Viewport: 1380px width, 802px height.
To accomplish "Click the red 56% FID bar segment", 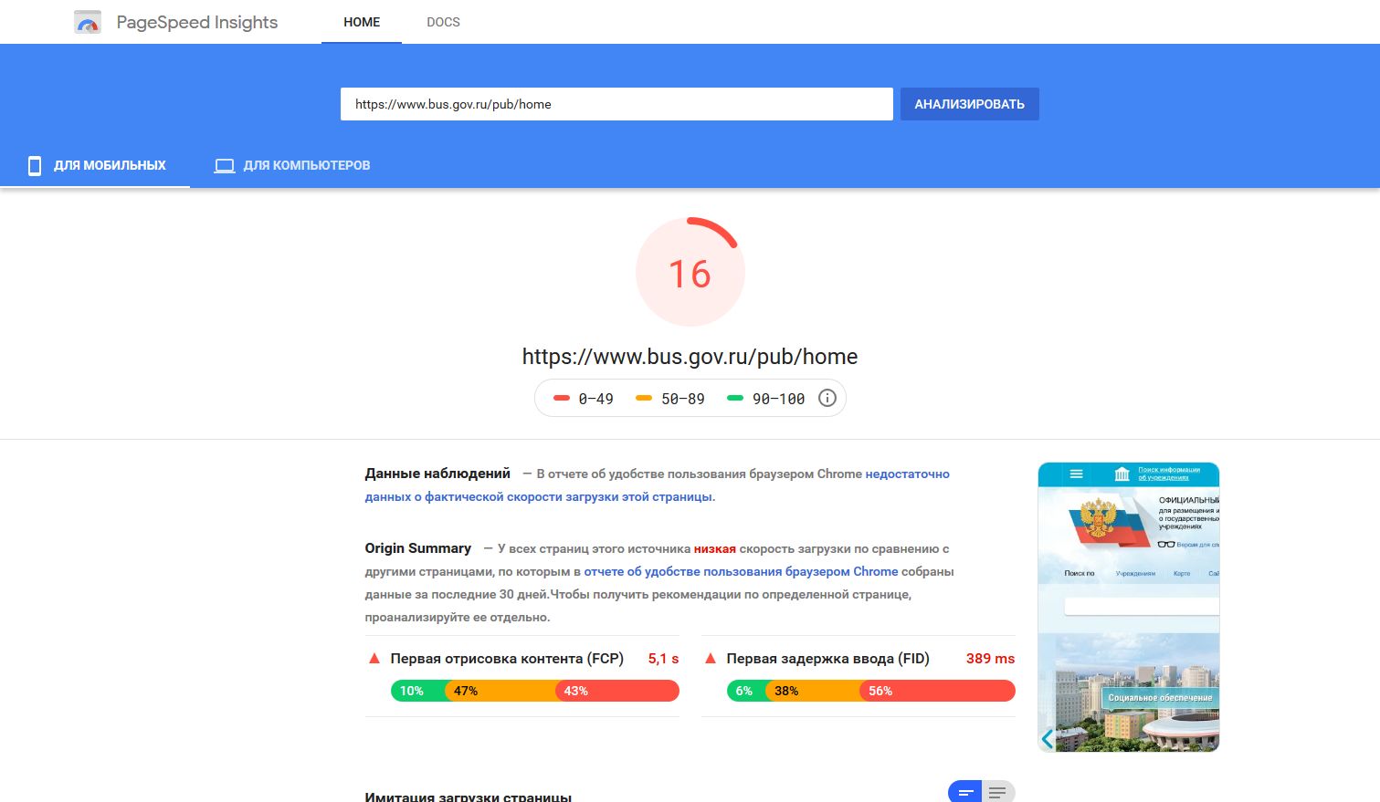I will [937, 691].
